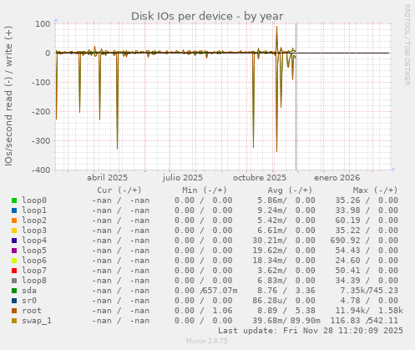The height and width of the screenshot is (350, 415).
Task: Click the loop2 orange color swatch
Action: pos(14,221)
